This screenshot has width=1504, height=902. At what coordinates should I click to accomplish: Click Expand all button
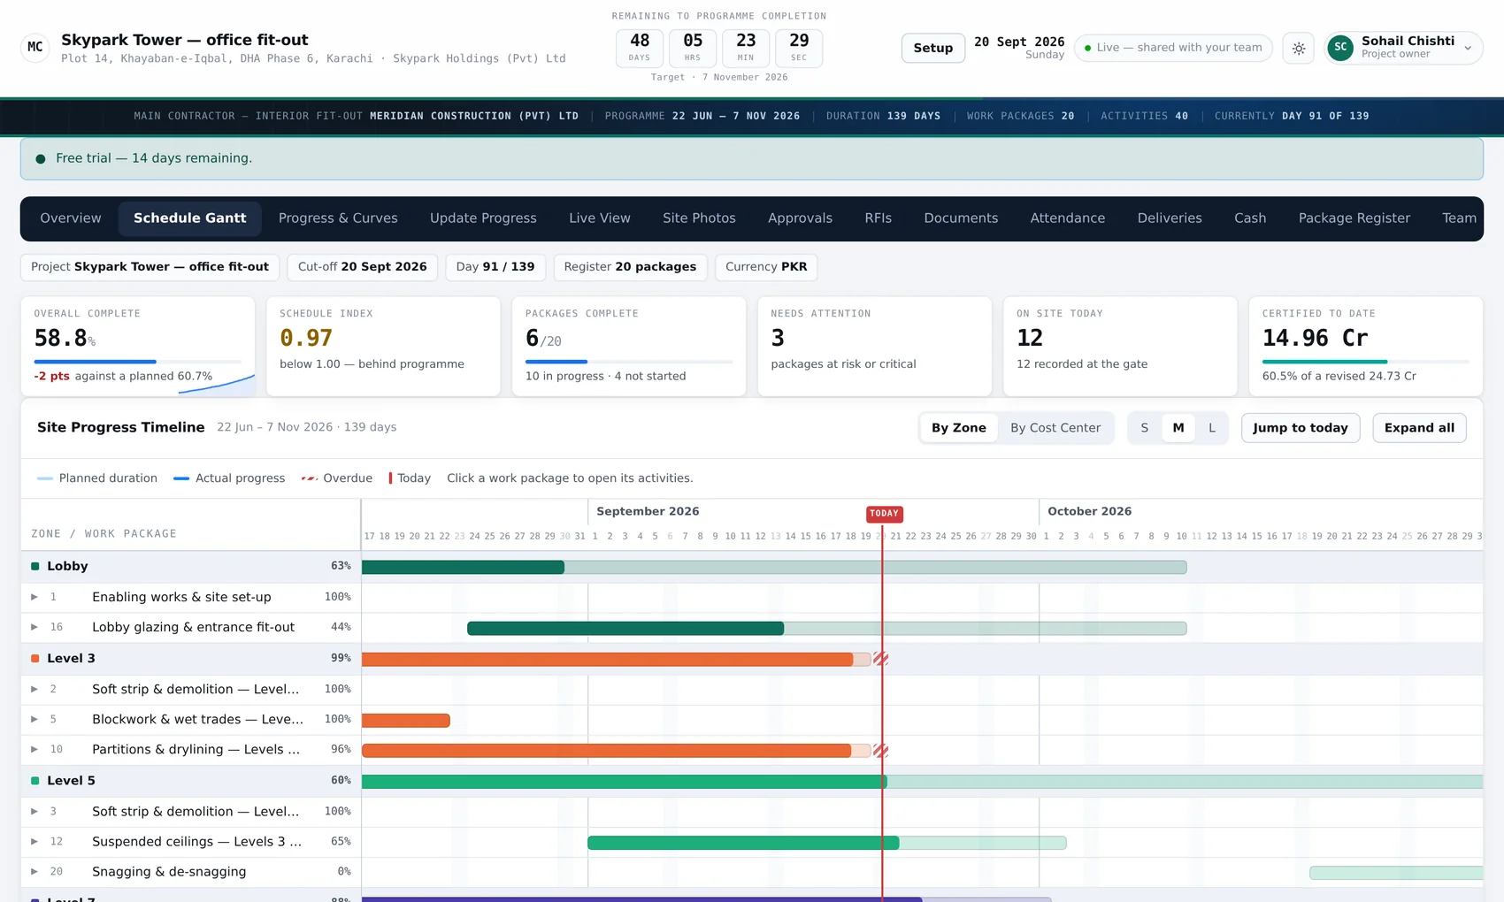click(1419, 428)
